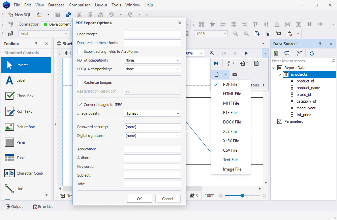Image resolution: width=337 pixels, height=220 pixels.
Task: Click the SQL query icon in Data Source
Action: click(287, 53)
